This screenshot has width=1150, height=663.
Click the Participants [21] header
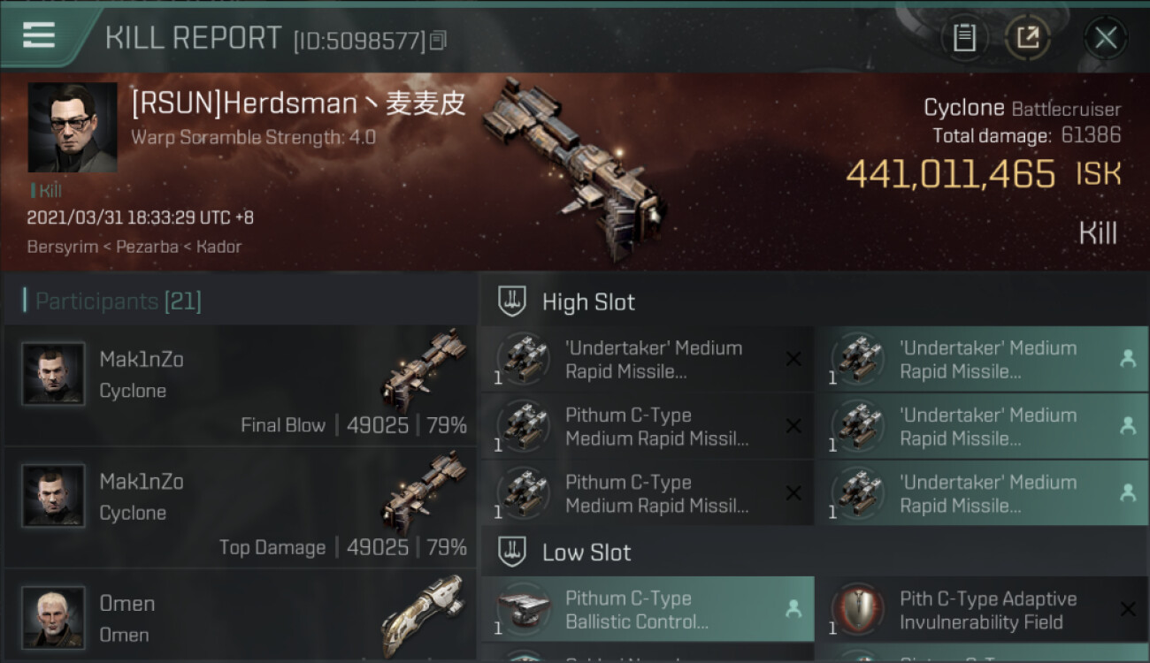(x=119, y=301)
